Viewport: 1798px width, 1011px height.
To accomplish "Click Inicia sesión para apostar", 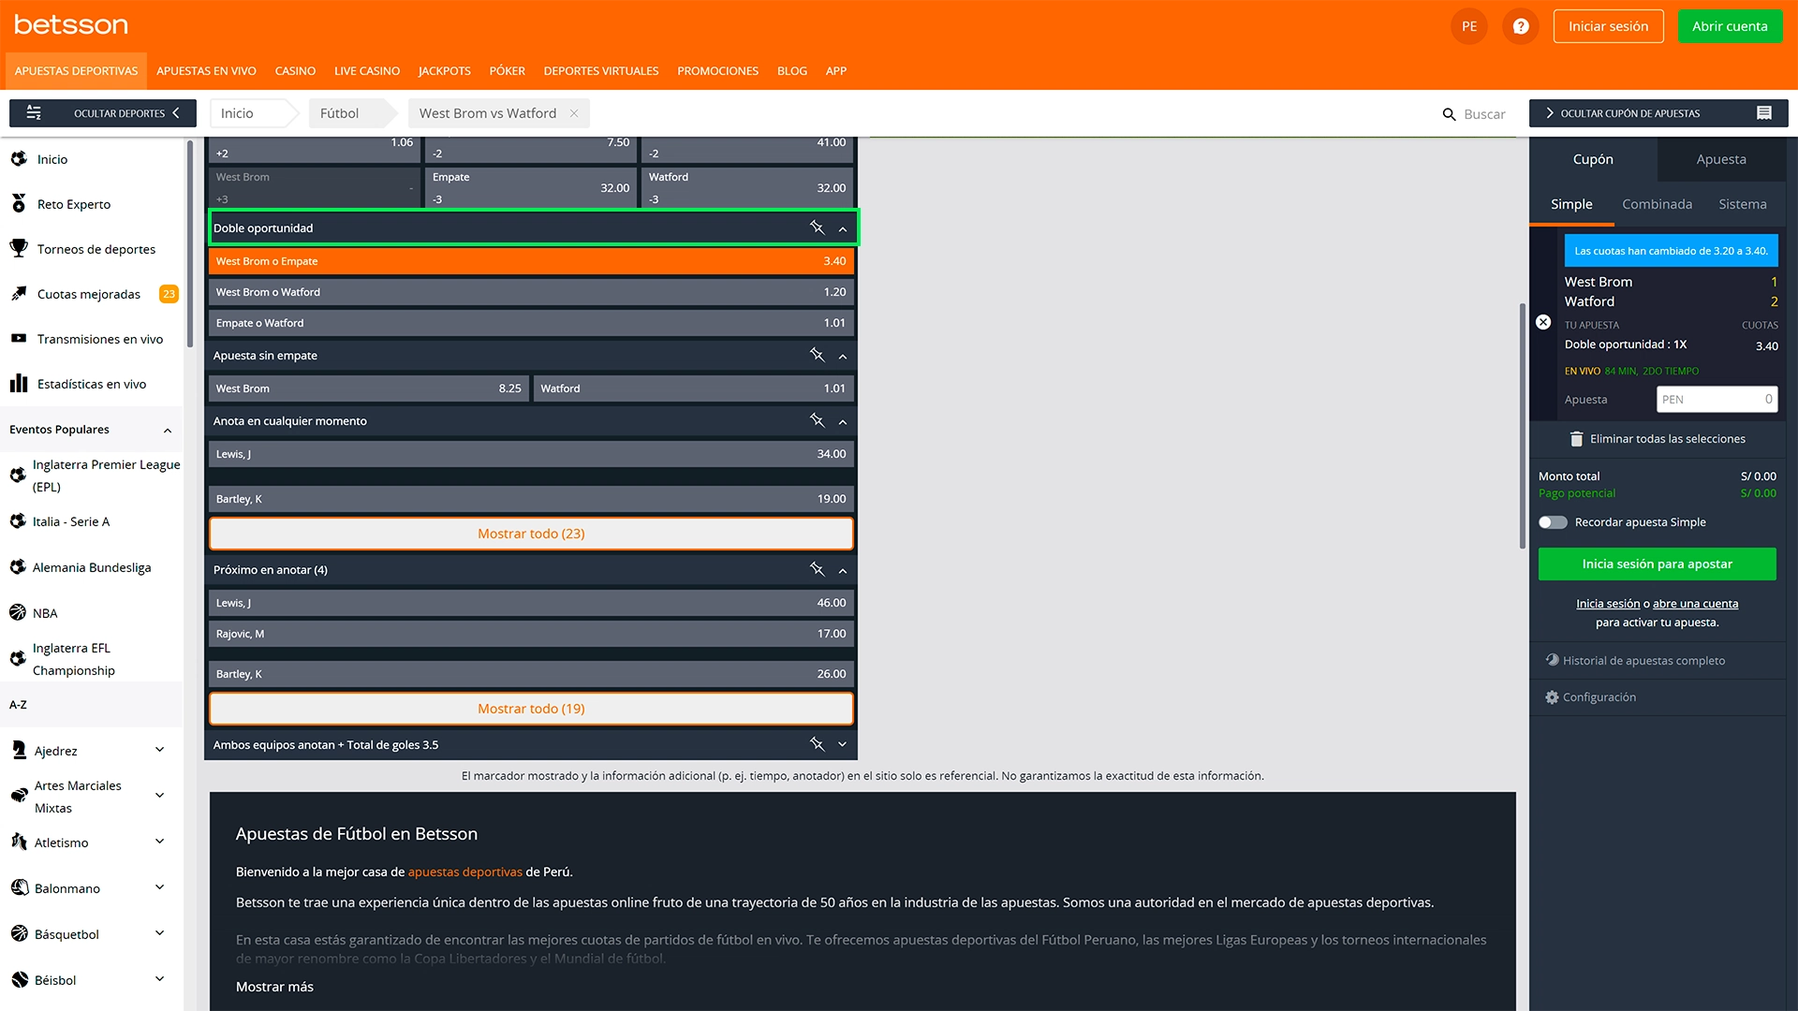I will click(1657, 564).
